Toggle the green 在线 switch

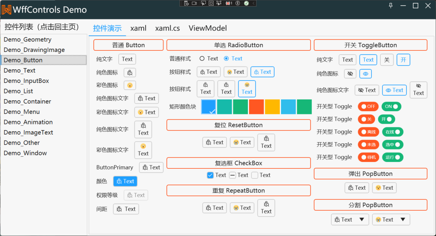coord(392,132)
